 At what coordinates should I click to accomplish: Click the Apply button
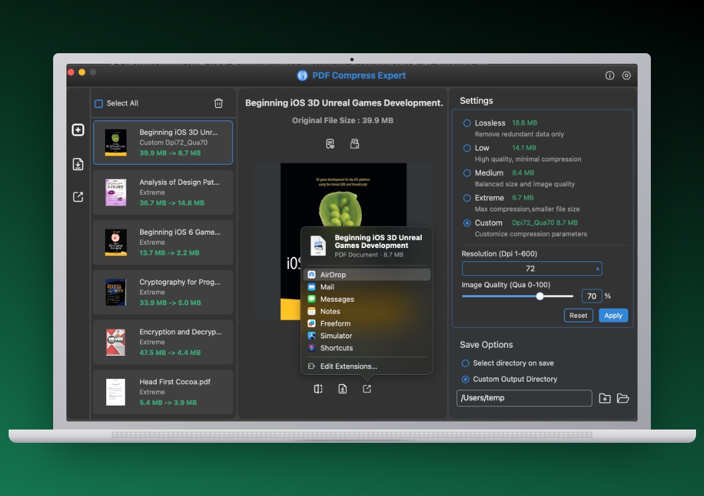(613, 315)
